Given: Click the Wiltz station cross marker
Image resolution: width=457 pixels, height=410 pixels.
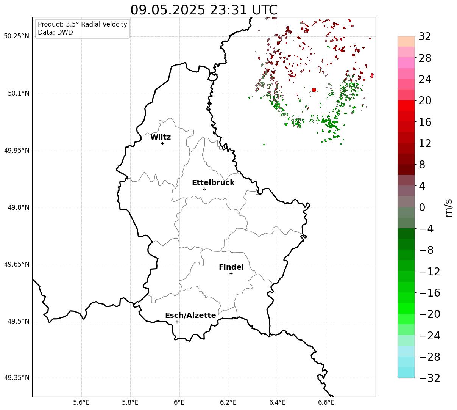Looking at the screenshot, I should [x=162, y=143].
